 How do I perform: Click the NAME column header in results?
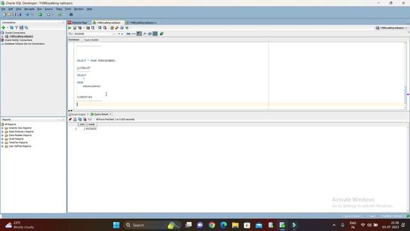92,124
